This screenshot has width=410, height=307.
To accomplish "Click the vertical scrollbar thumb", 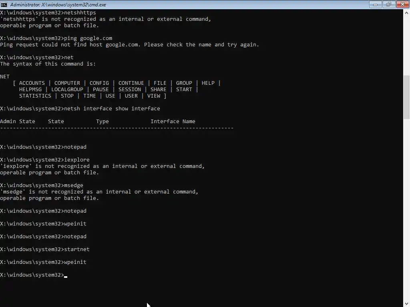I will pyautogui.click(x=406, y=97).
